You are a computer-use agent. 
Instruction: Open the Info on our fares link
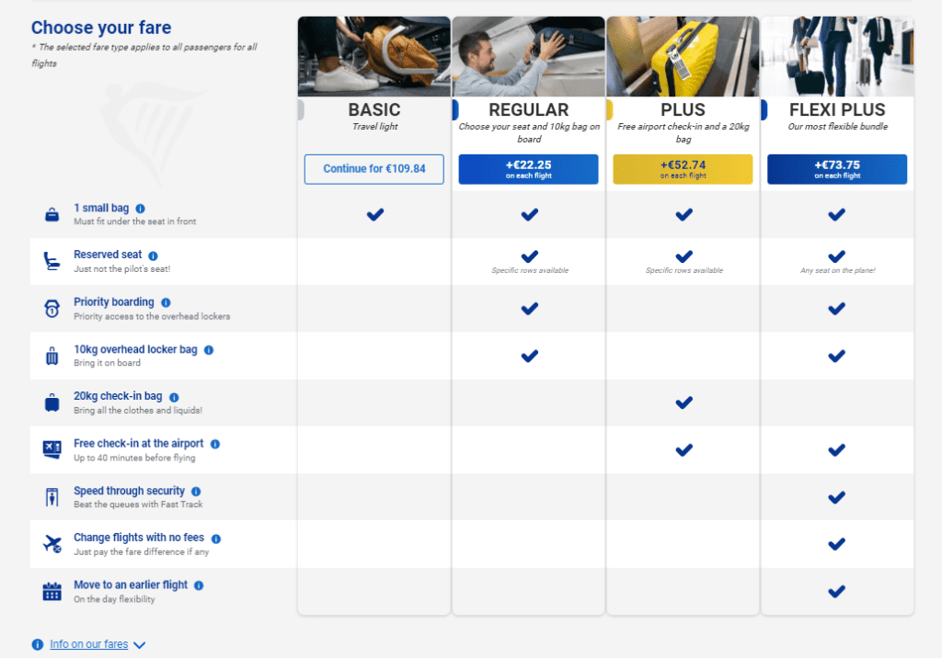[89, 644]
